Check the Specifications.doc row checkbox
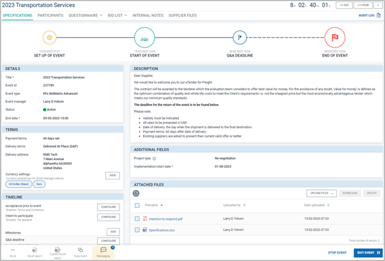Viewport: 385px width, 261px height. click(137, 230)
